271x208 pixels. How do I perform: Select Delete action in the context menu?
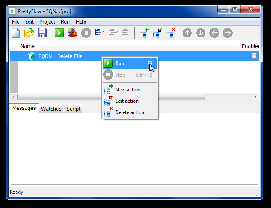[130, 112]
